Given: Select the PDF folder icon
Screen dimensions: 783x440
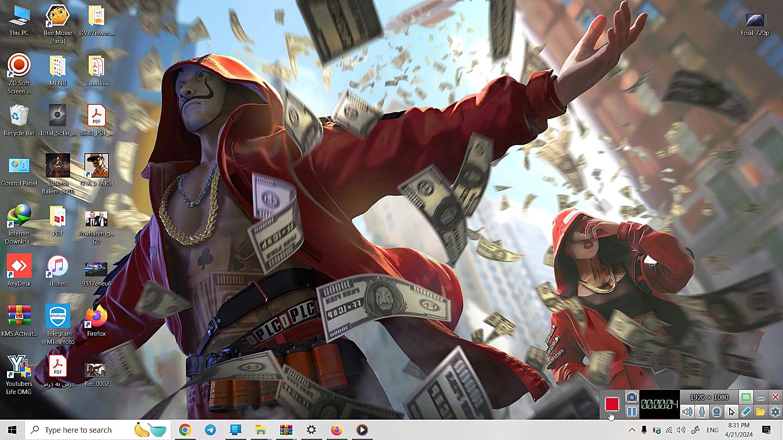Looking at the screenshot, I should pos(58,221).
